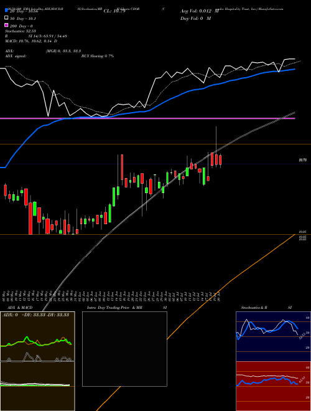Click the 'Stochastics & R' panel title
The height and width of the screenshot is (411, 311).
tap(254, 308)
